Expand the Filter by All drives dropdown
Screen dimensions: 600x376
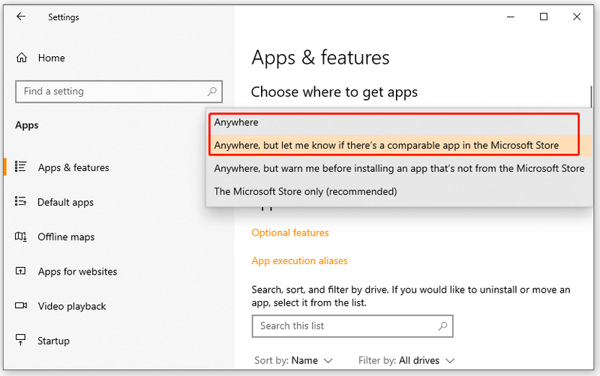coord(406,360)
